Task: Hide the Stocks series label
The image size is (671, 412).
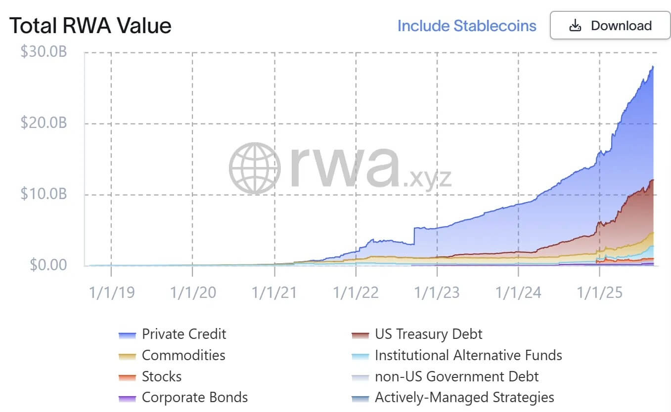Action: click(x=162, y=376)
